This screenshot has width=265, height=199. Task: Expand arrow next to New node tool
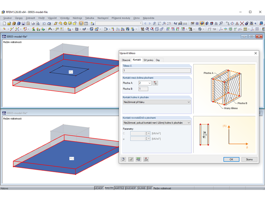8,29
